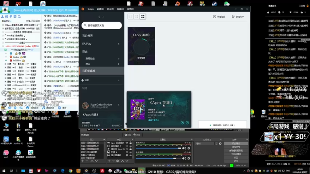
Task: Expand EA Play submenu in Origin sidebar
Action: pos(119,44)
